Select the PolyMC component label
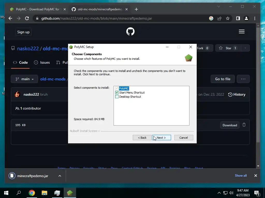 click(124, 88)
